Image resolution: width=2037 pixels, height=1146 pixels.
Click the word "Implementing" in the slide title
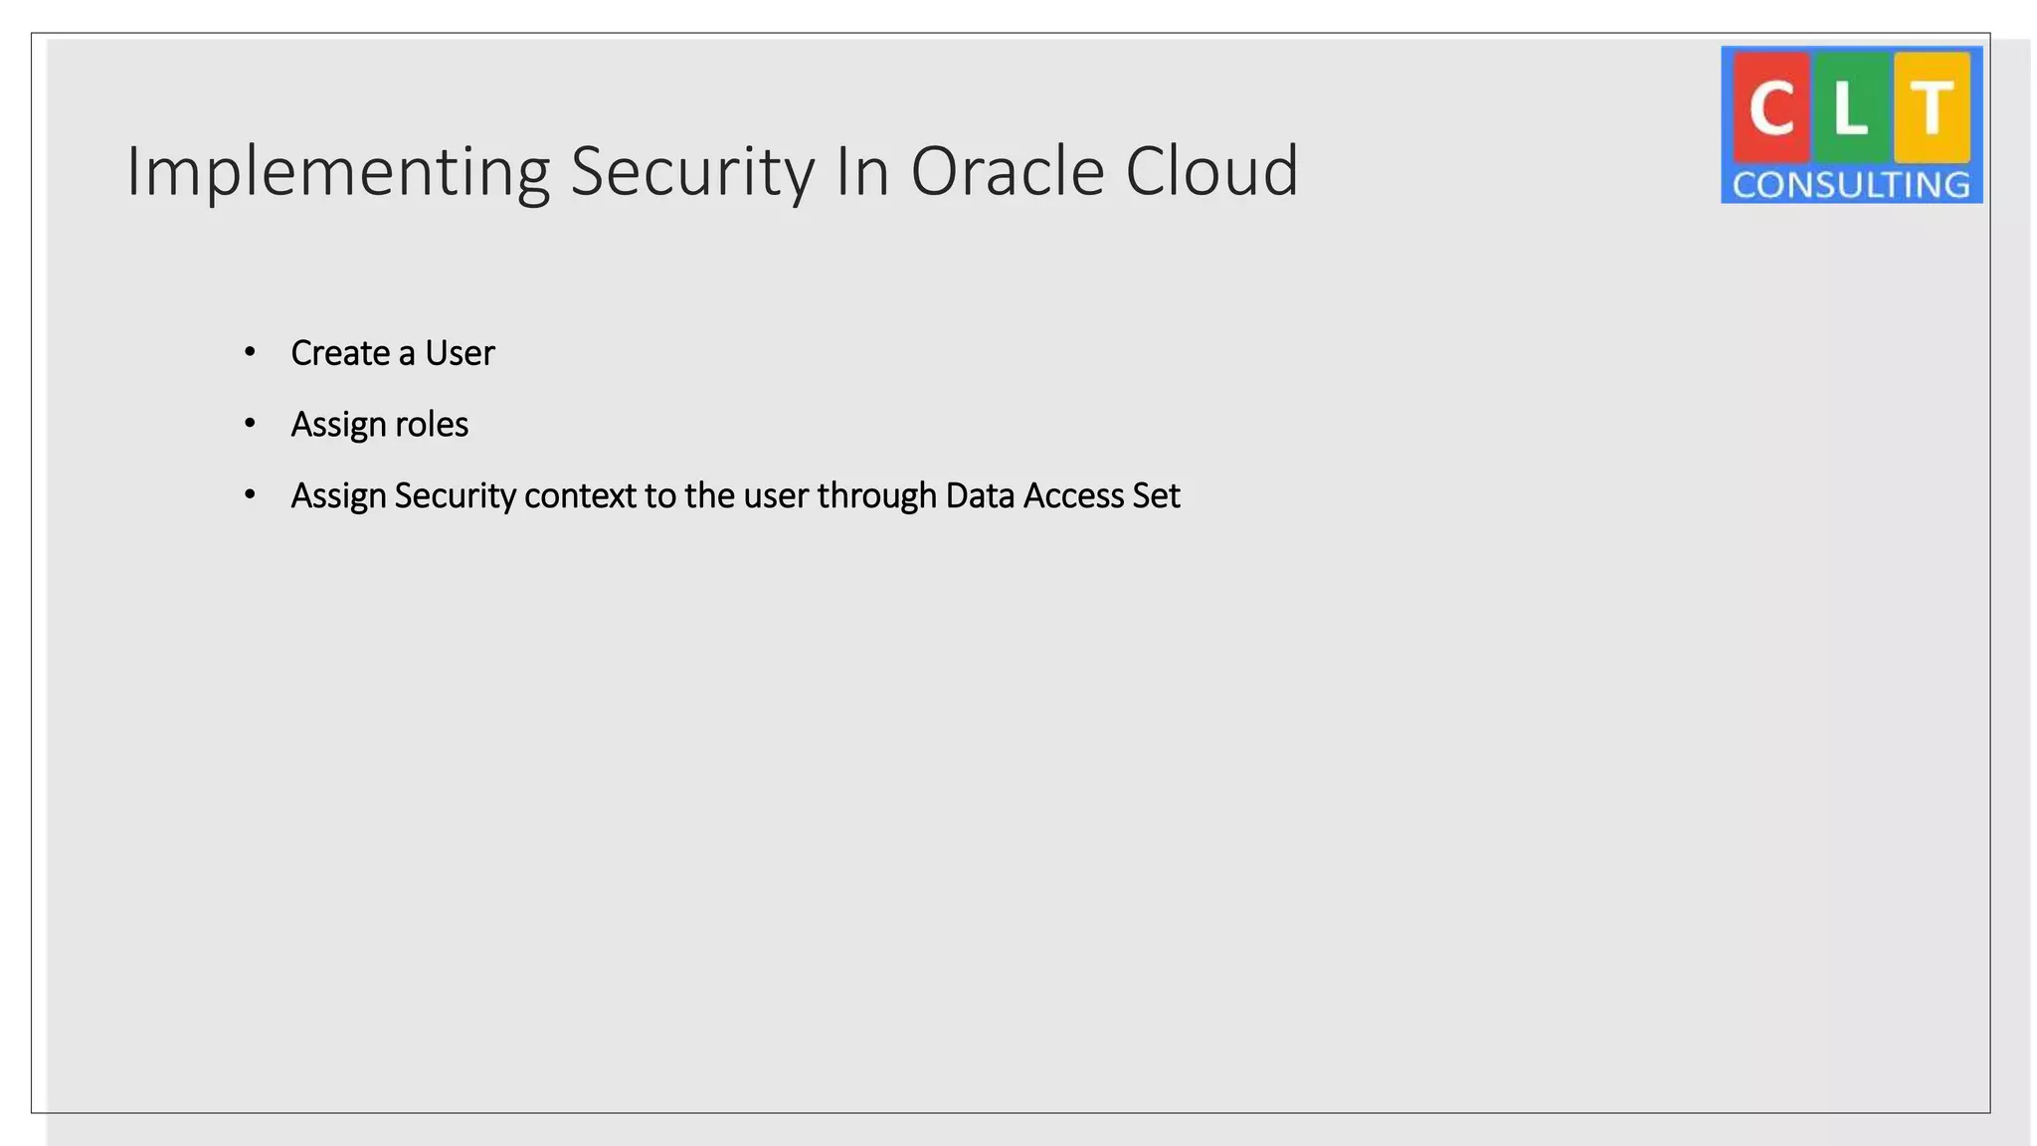(338, 171)
